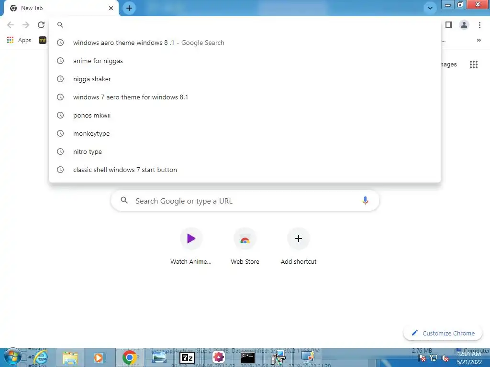Screen dimensions: 490x367
Task: Open the pink gear app on taskbar
Action: (x=218, y=357)
